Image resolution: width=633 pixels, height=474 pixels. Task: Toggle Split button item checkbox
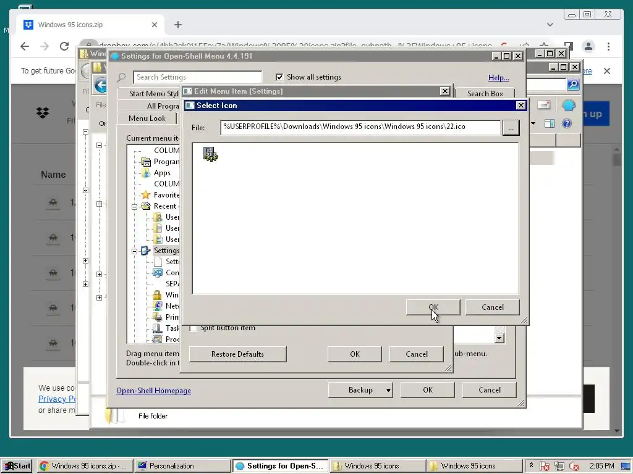[193, 328]
